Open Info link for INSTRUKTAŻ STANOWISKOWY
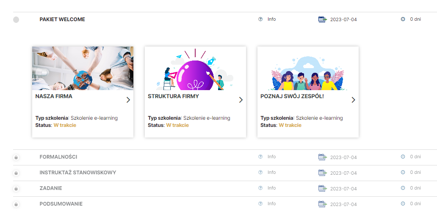 272,172
